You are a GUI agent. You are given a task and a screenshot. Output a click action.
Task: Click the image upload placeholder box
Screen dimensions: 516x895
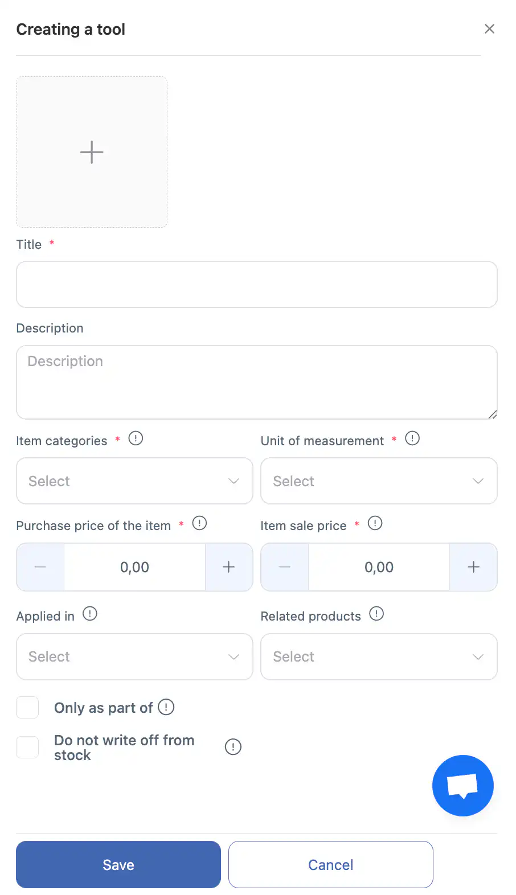tap(92, 152)
